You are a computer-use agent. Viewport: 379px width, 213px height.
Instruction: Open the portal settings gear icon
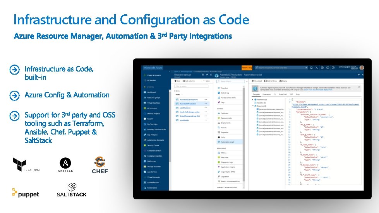(322, 68)
